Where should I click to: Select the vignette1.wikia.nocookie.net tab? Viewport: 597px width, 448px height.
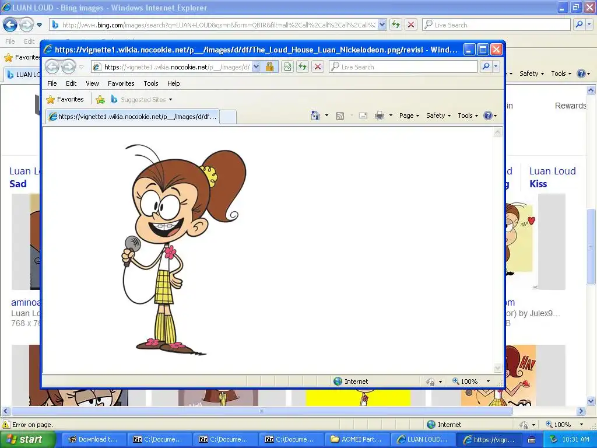click(132, 117)
